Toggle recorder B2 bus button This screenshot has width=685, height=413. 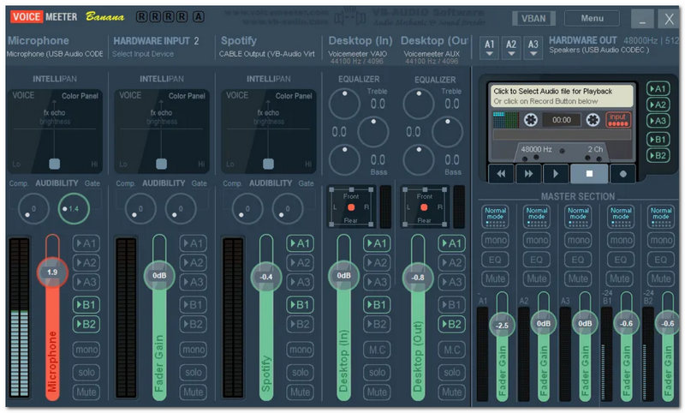[x=658, y=155]
